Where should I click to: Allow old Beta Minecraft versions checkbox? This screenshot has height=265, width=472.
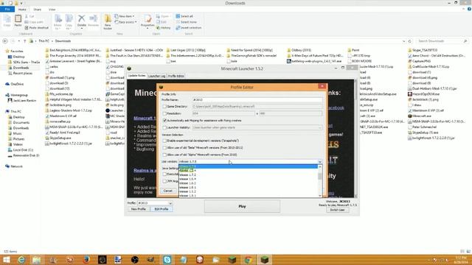(x=164, y=147)
